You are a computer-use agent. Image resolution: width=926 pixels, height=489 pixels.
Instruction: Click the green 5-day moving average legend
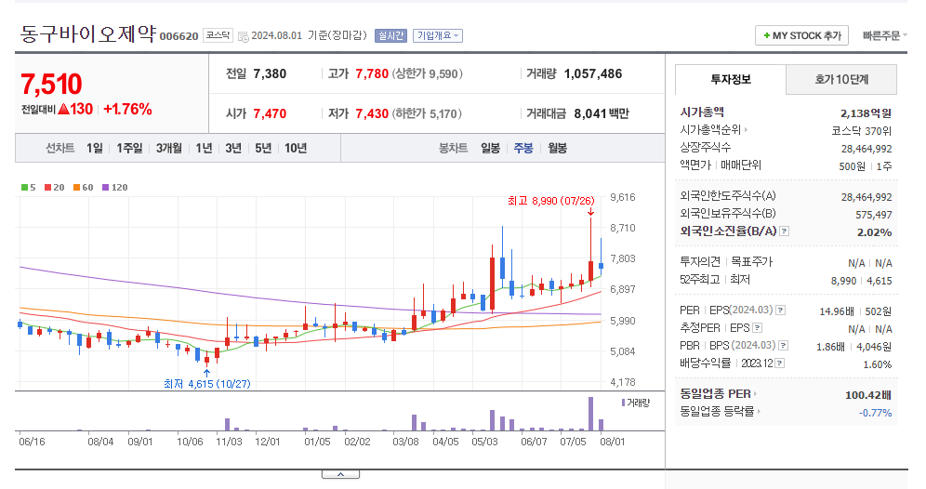click(x=28, y=187)
